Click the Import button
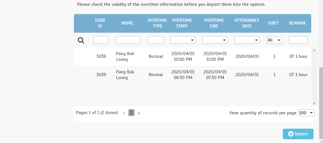Screen dimensions: 323x143 [298, 134]
